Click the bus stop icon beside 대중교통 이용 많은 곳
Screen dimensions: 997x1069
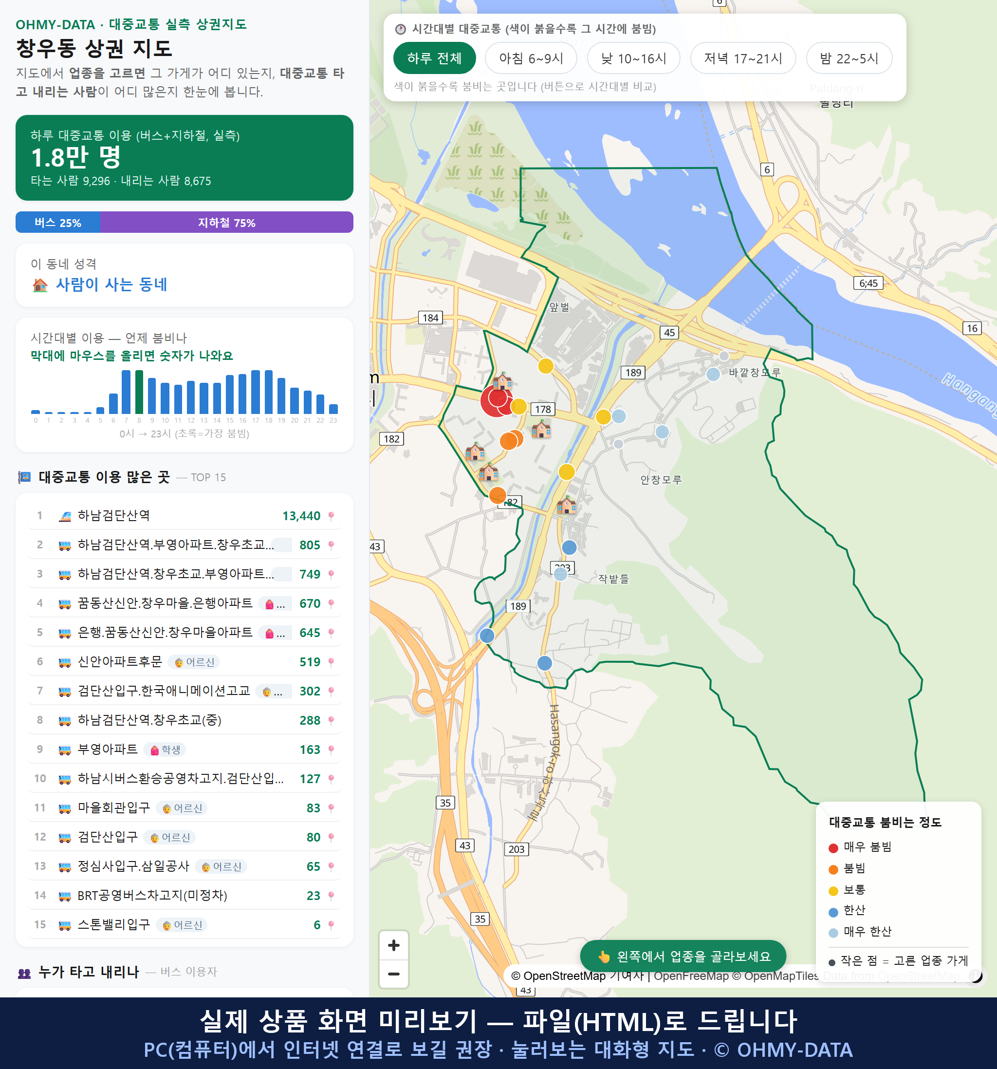[24, 477]
